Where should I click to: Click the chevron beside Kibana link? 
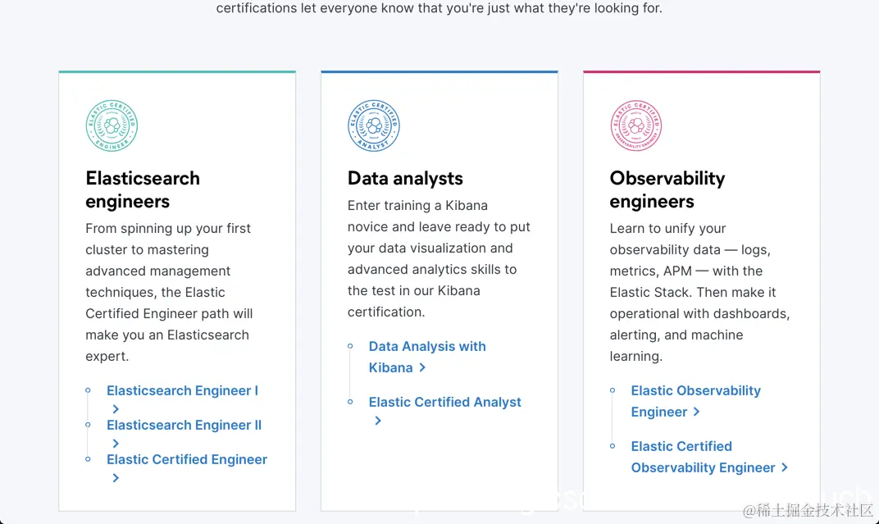(x=422, y=367)
